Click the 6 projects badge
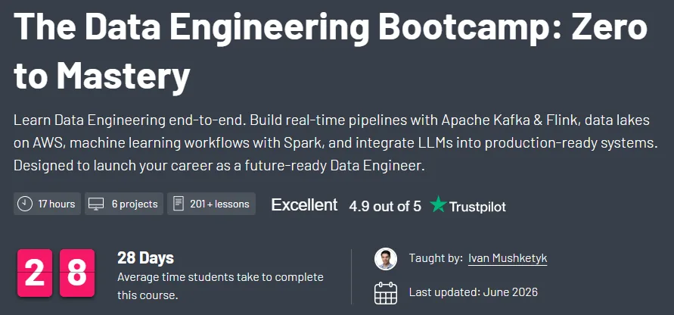 click(124, 204)
